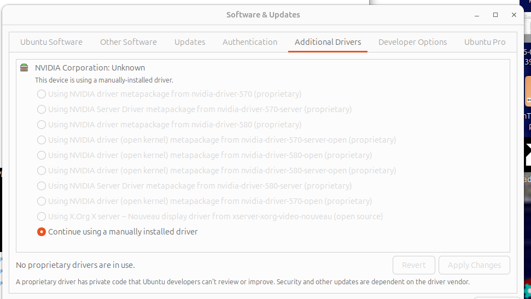The image size is (531, 299).
Task: Open the Developer Options tab
Action: 412,42
